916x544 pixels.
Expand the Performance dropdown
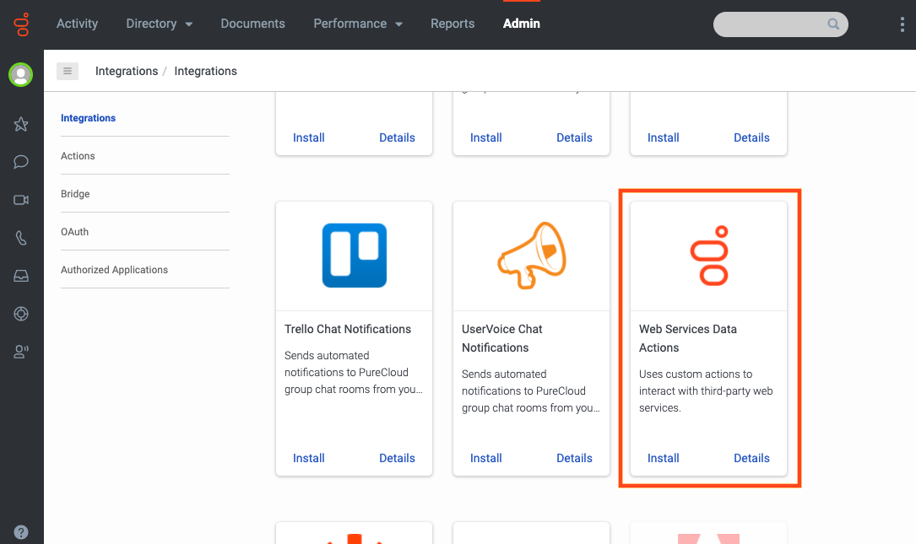point(358,24)
